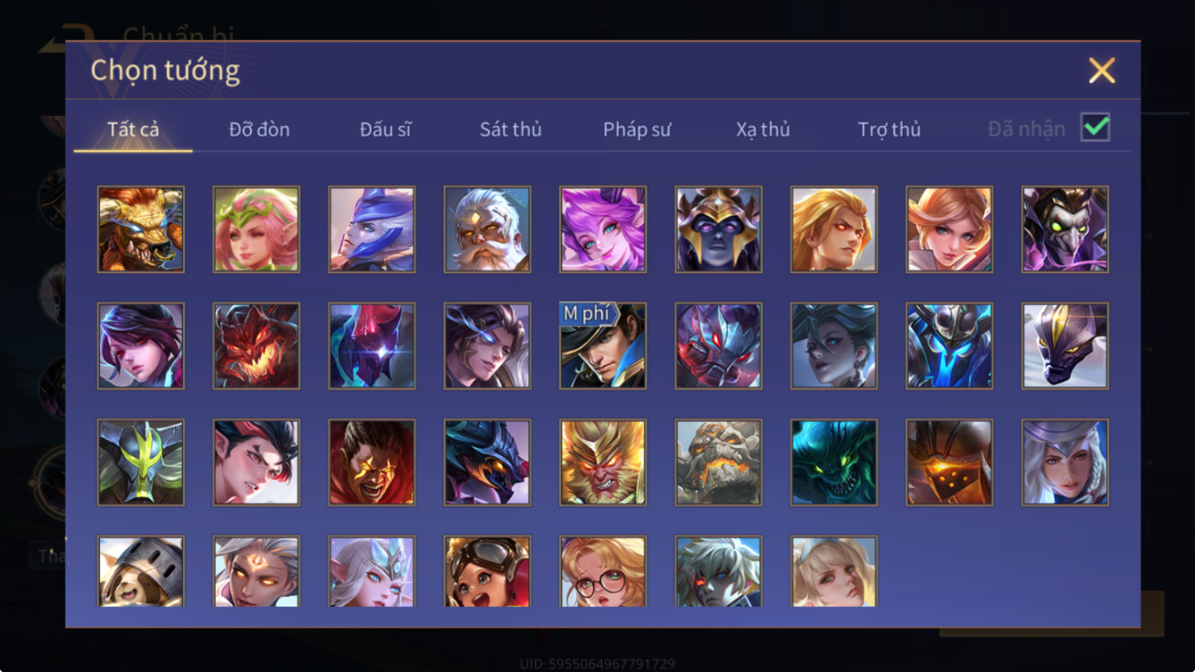Toggle the "Đã nhận" checkbox
1195x672 pixels.
coord(1095,128)
